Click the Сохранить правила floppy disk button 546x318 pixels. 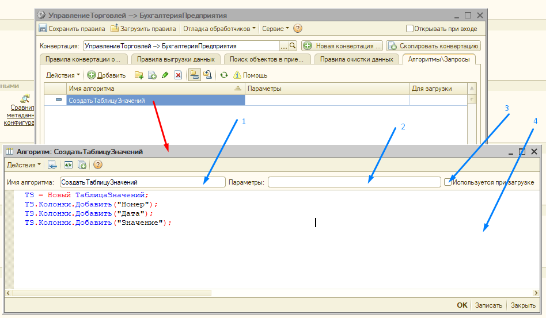pyautogui.click(x=72, y=29)
